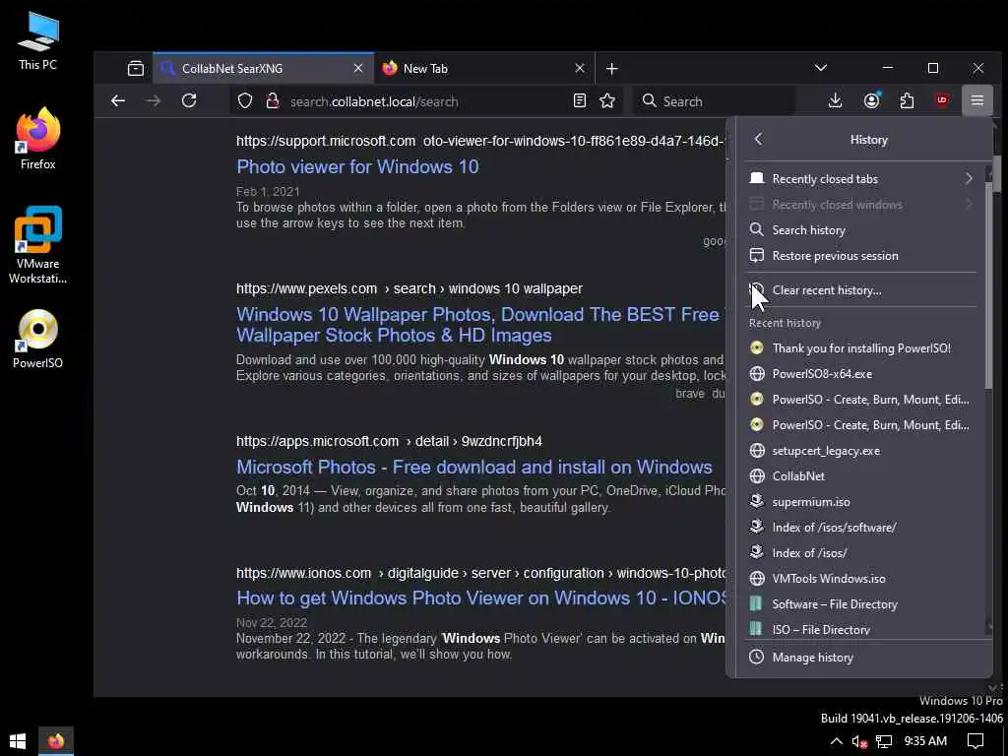The height and width of the screenshot is (756, 1008).
Task: Open 'ISO – File Directory' history entry
Action: 861,629
